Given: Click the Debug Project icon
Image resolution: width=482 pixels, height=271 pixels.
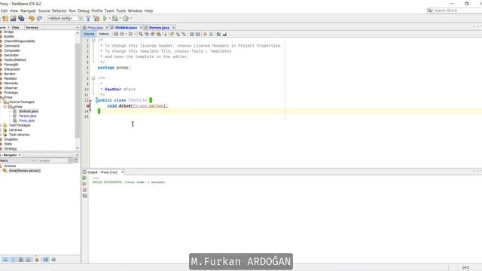Looking at the screenshot, I should coord(115,18).
